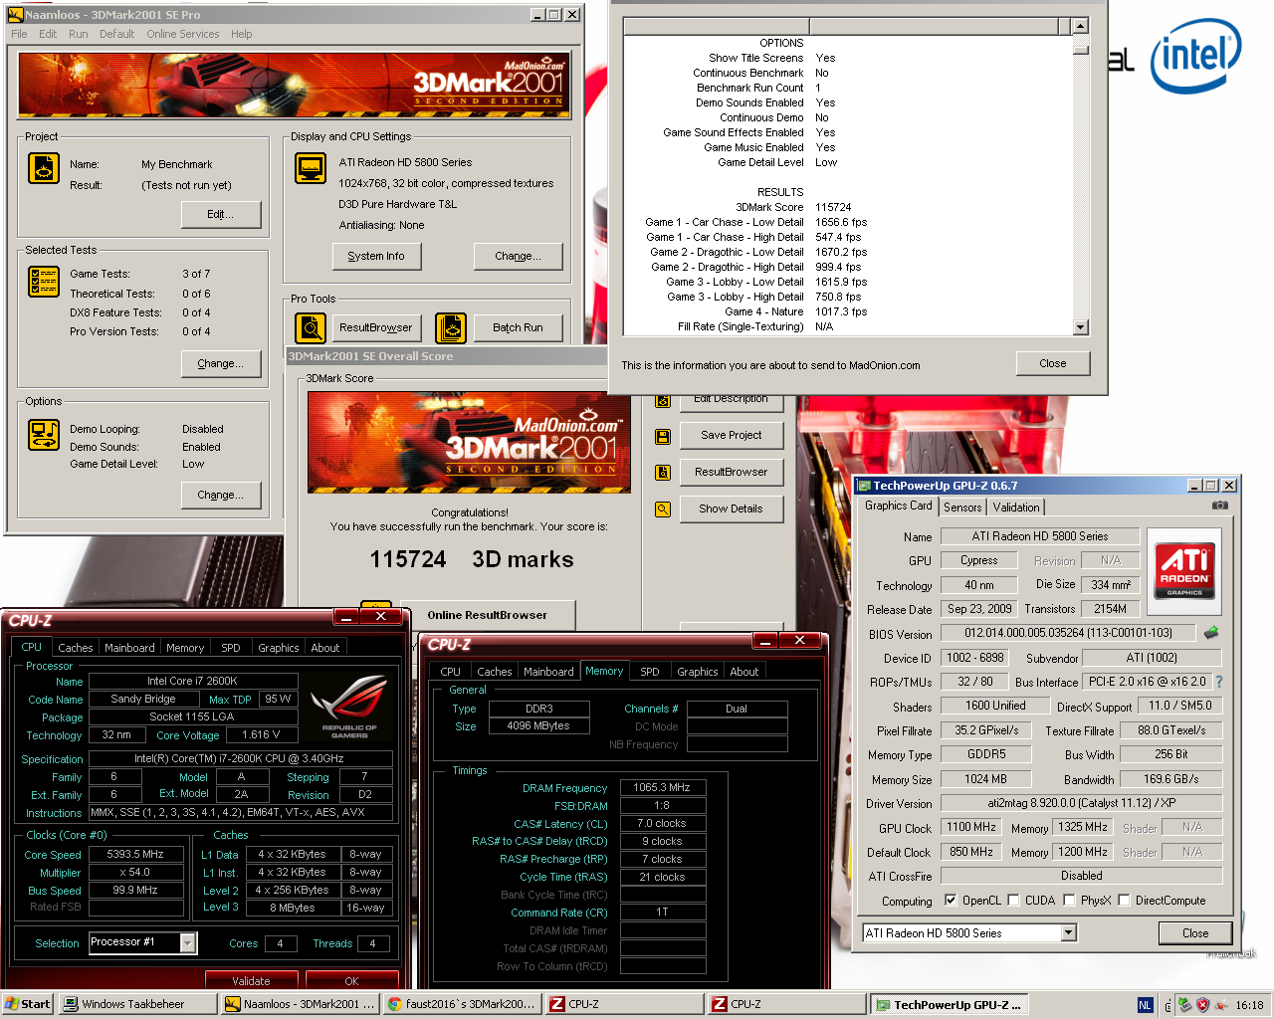Click the Show Details magnifier icon
The height and width of the screenshot is (1019, 1274).
[663, 509]
